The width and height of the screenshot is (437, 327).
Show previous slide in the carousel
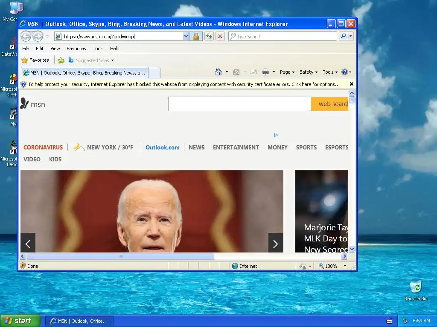tap(28, 243)
